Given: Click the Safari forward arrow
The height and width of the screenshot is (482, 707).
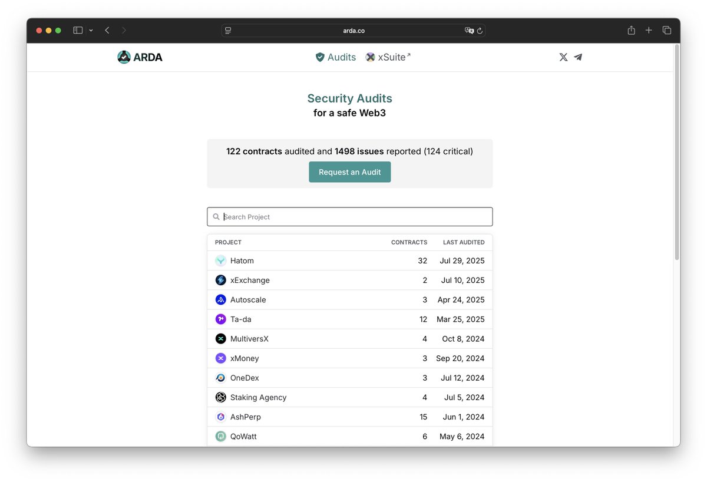Looking at the screenshot, I should point(124,30).
